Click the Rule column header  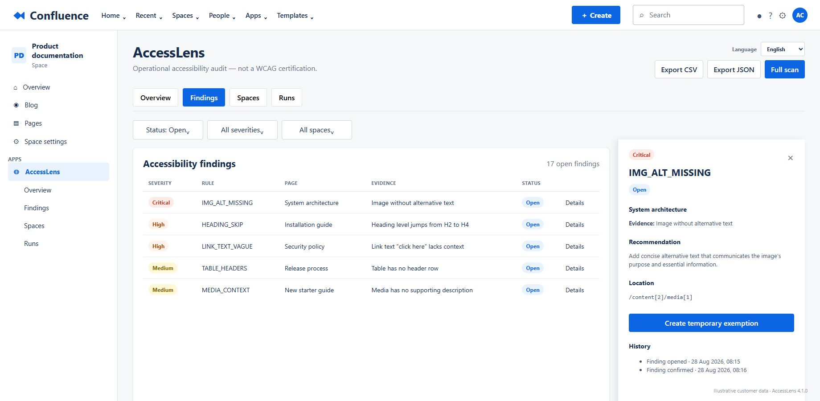(x=208, y=183)
